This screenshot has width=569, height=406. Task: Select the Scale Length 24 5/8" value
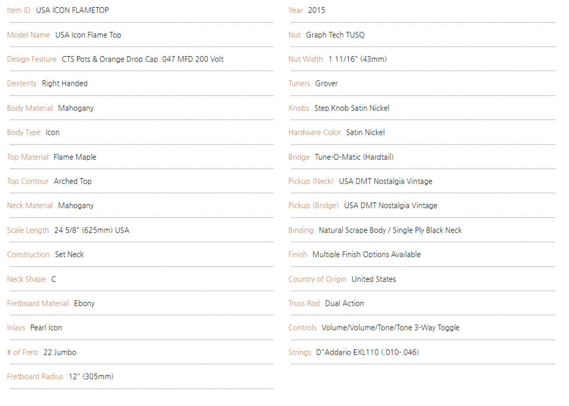pyautogui.click(x=92, y=230)
